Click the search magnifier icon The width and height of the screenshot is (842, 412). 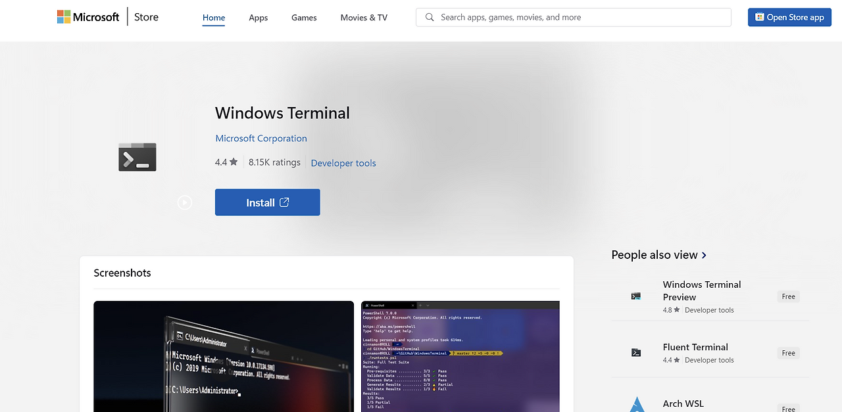(x=430, y=17)
